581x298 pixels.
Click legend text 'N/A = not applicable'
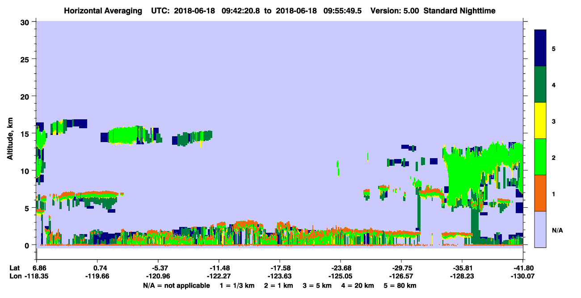point(176,285)
